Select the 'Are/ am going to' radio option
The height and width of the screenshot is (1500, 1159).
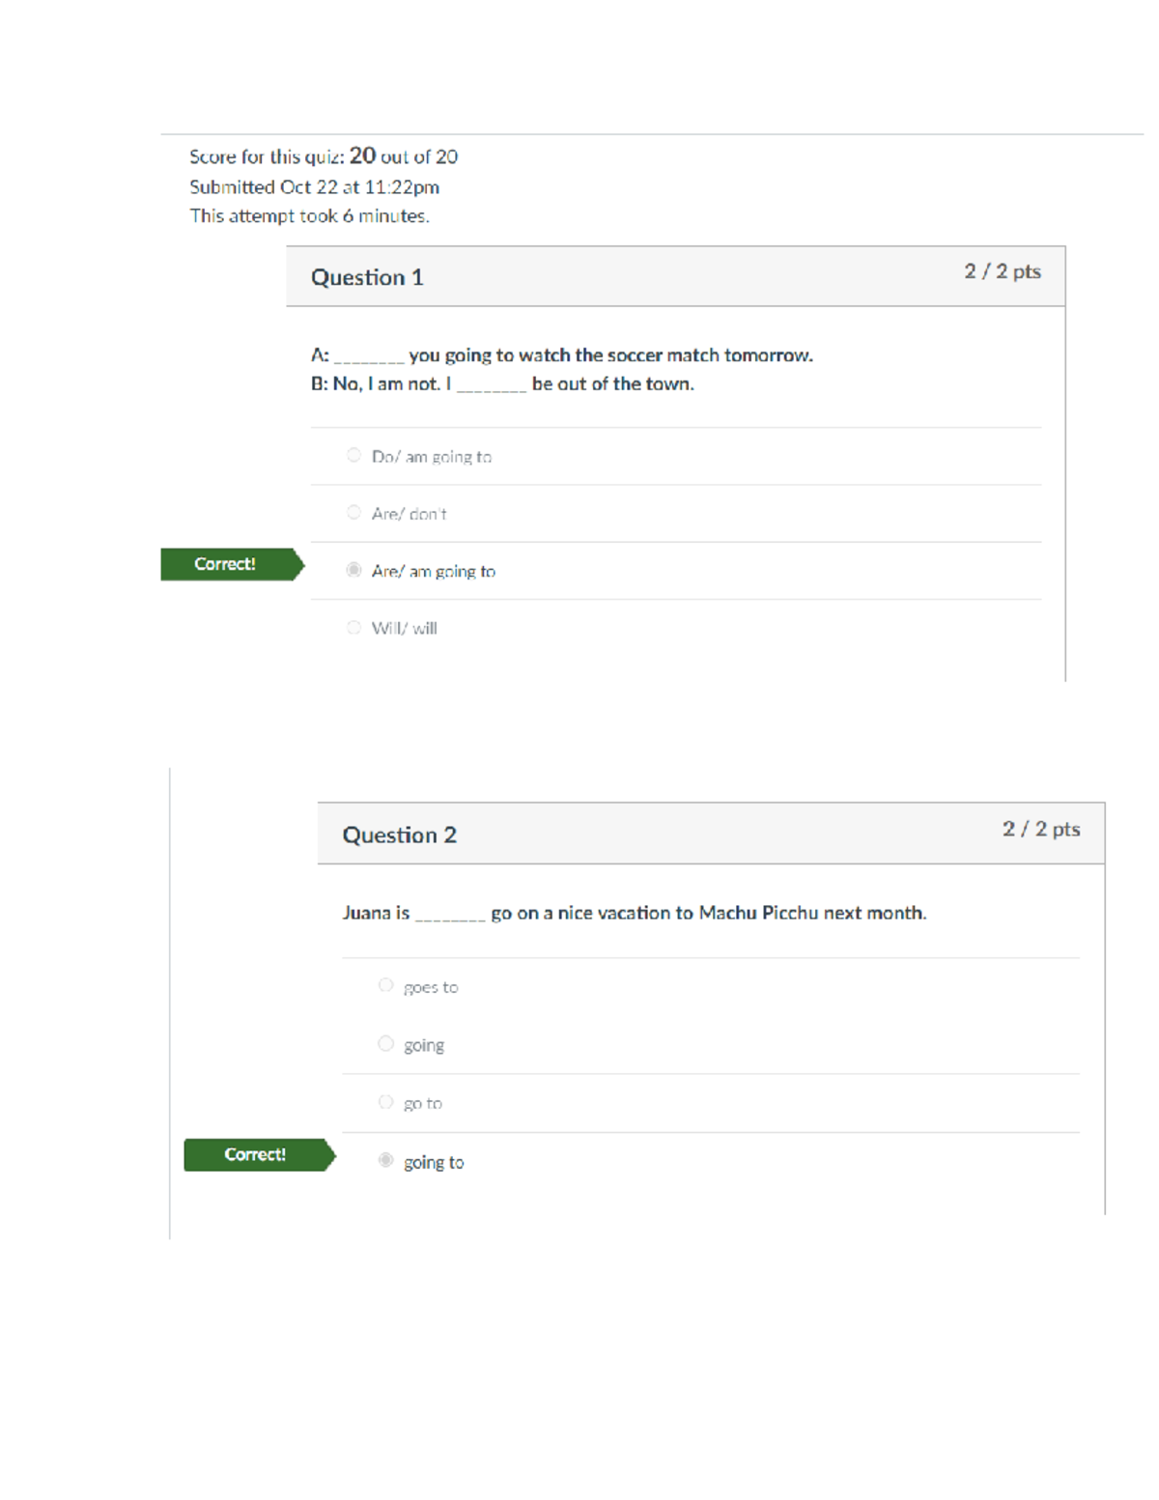[353, 570]
